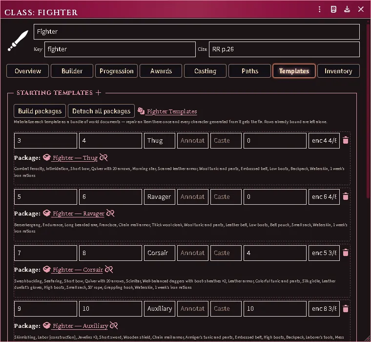Viewport: 371px width, 342px height.
Task: Edit the Corsair row maximum roll '8'
Action: (x=110, y=253)
